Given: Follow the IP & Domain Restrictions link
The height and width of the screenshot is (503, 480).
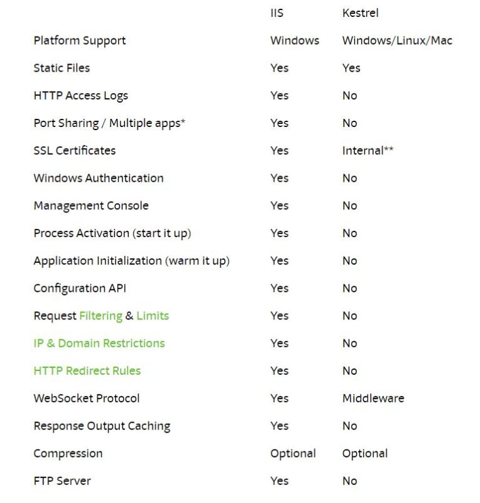Looking at the screenshot, I should (99, 343).
